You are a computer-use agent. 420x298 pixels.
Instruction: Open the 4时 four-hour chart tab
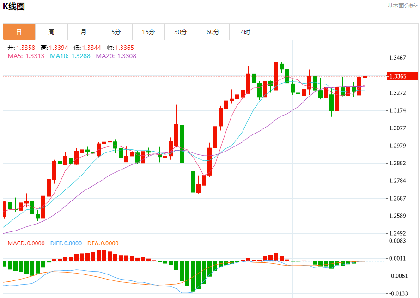point(246,32)
